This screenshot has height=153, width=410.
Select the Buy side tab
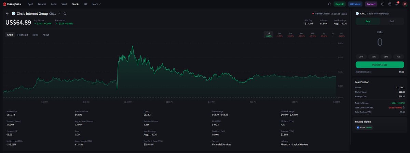[x=368, y=21]
